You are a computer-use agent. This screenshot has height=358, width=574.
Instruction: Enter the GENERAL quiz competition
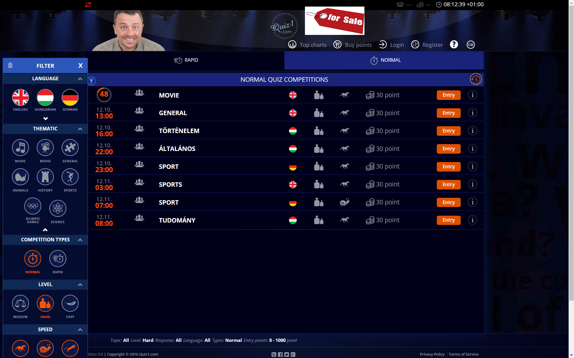448,113
